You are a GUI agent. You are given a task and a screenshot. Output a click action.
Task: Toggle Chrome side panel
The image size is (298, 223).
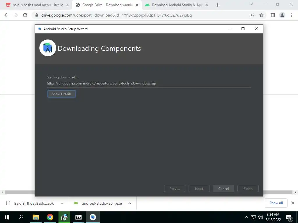click(x=273, y=15)
